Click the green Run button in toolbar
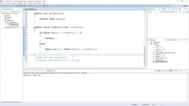This screenshot has width=189, height=106. click(21, 6)
